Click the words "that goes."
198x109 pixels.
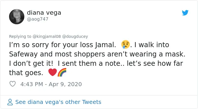pos(26,73)
